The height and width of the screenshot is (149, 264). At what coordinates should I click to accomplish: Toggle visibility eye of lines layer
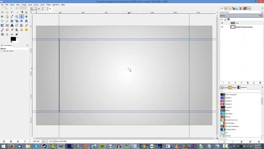(222, 23)
